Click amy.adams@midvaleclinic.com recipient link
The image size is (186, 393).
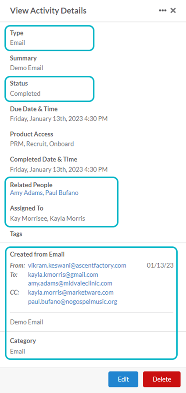[x=70, y=283]
